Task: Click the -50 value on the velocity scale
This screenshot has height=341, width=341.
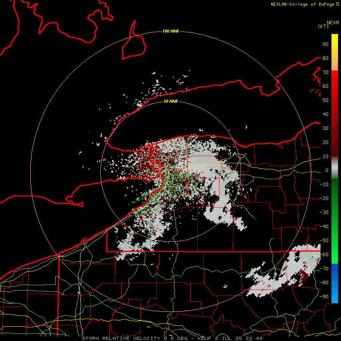Action: tap(324, 241)
